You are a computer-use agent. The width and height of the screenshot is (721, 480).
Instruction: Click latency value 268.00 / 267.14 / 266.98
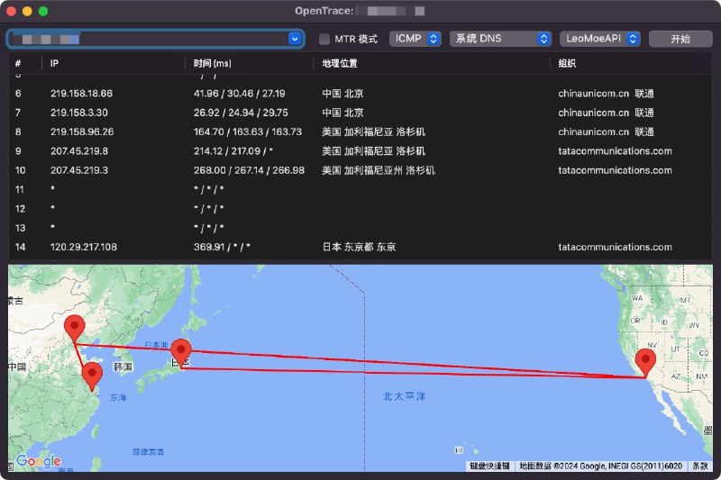[x=249, y=170]
